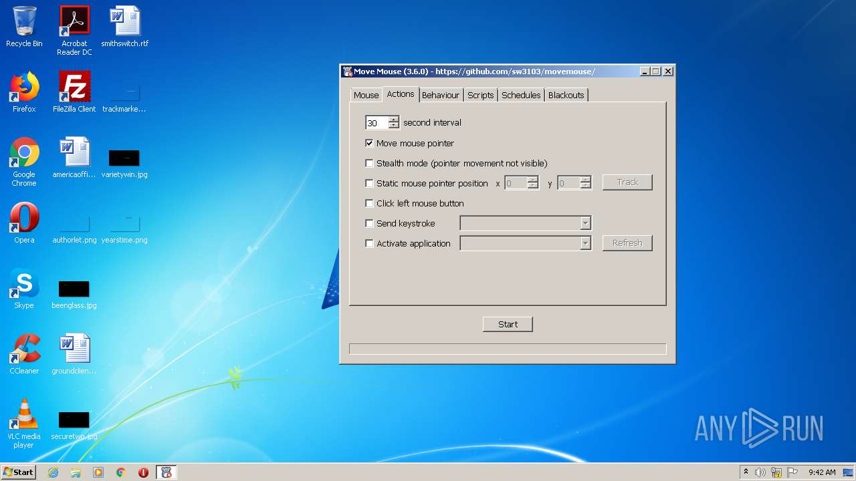Open the Recycle Bin desktop icon
The width and height of the screenshot is (856, 481).
[x=24, y=27]
